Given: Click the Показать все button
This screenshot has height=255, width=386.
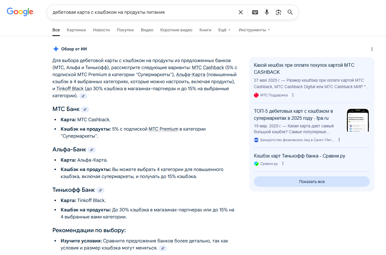Looking at the screenshot, I should coord(312,182).
